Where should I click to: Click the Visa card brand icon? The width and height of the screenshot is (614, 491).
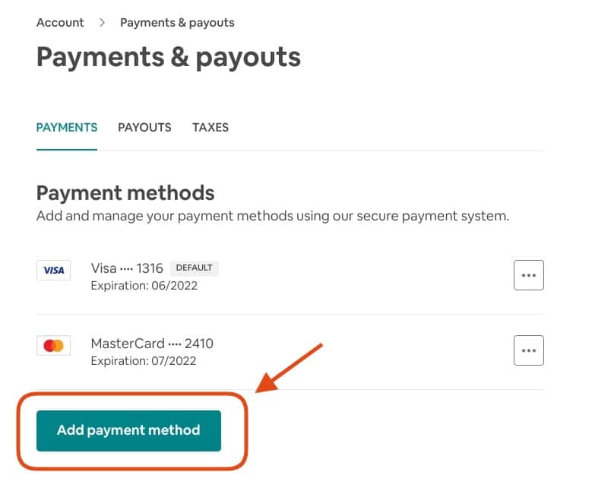[53, 270]
